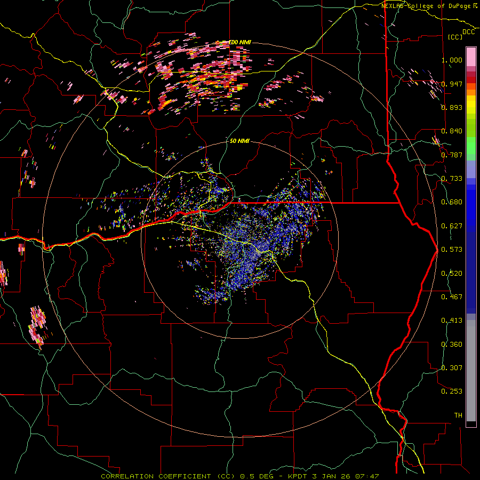This screenshot has height=480, width=480.
Task: Select the 0.520 scale value
Action: (452, 274)
